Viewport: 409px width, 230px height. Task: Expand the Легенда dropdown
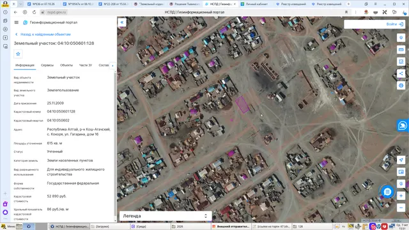[166, 216]
